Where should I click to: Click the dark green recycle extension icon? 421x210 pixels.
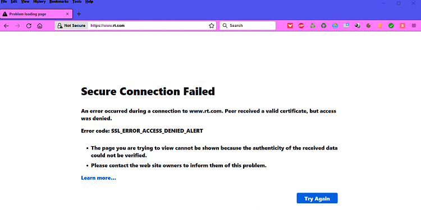(324, 26)
